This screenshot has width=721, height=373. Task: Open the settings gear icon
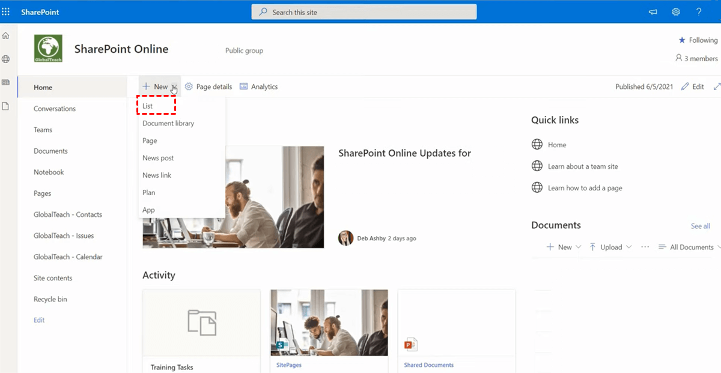[676, 12]
